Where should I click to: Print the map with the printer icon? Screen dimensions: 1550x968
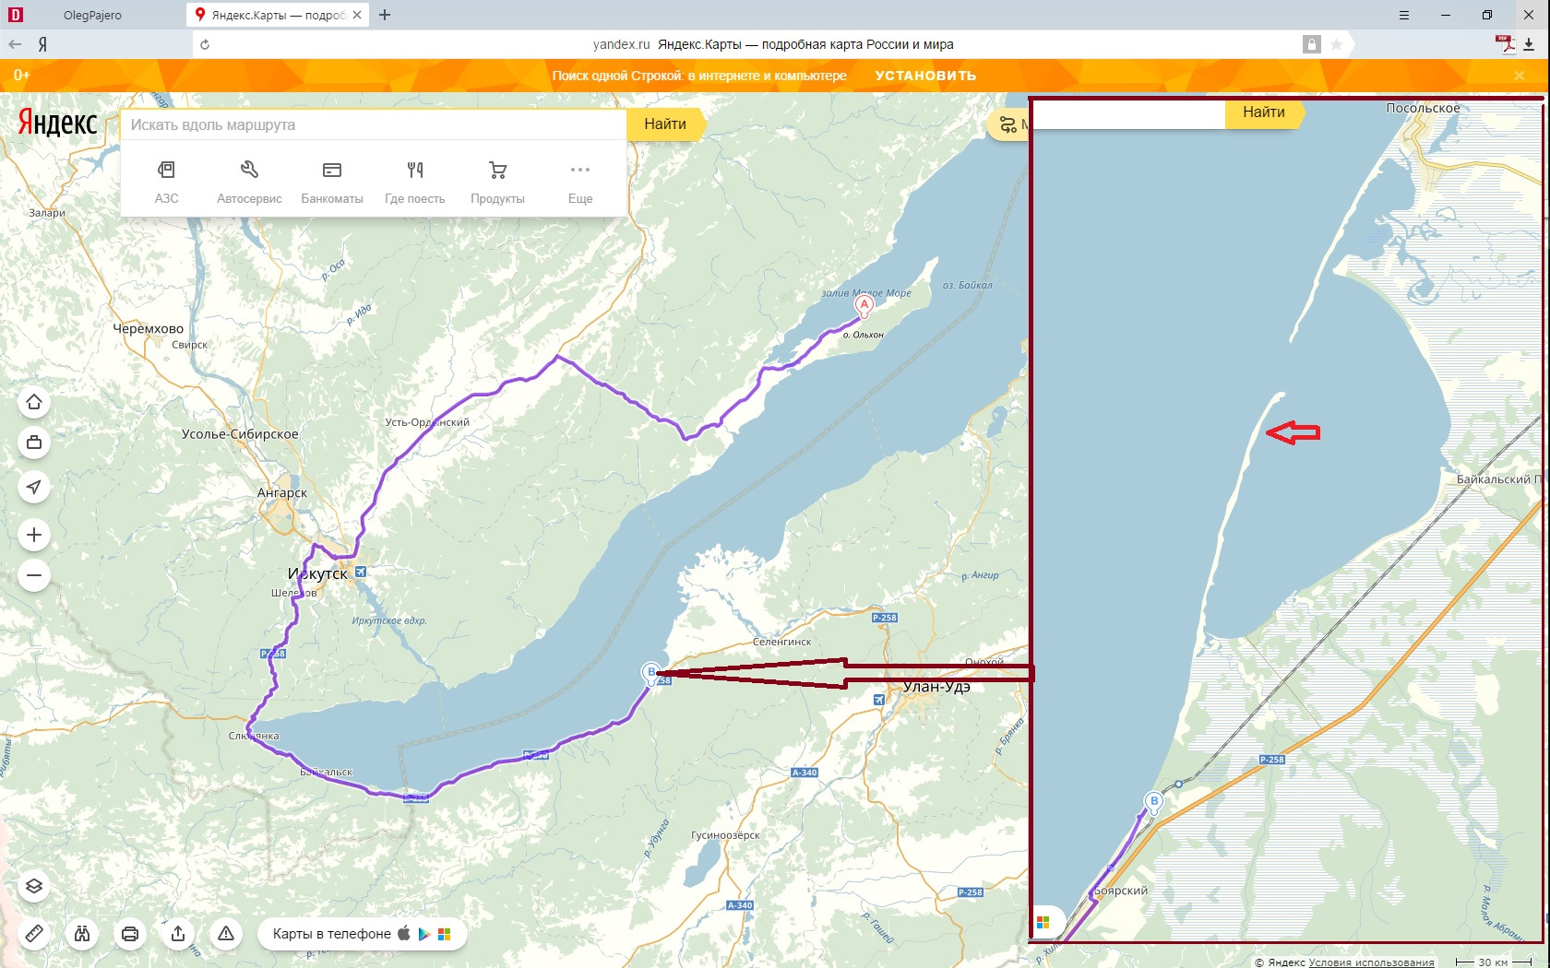[x=130, y=934]
